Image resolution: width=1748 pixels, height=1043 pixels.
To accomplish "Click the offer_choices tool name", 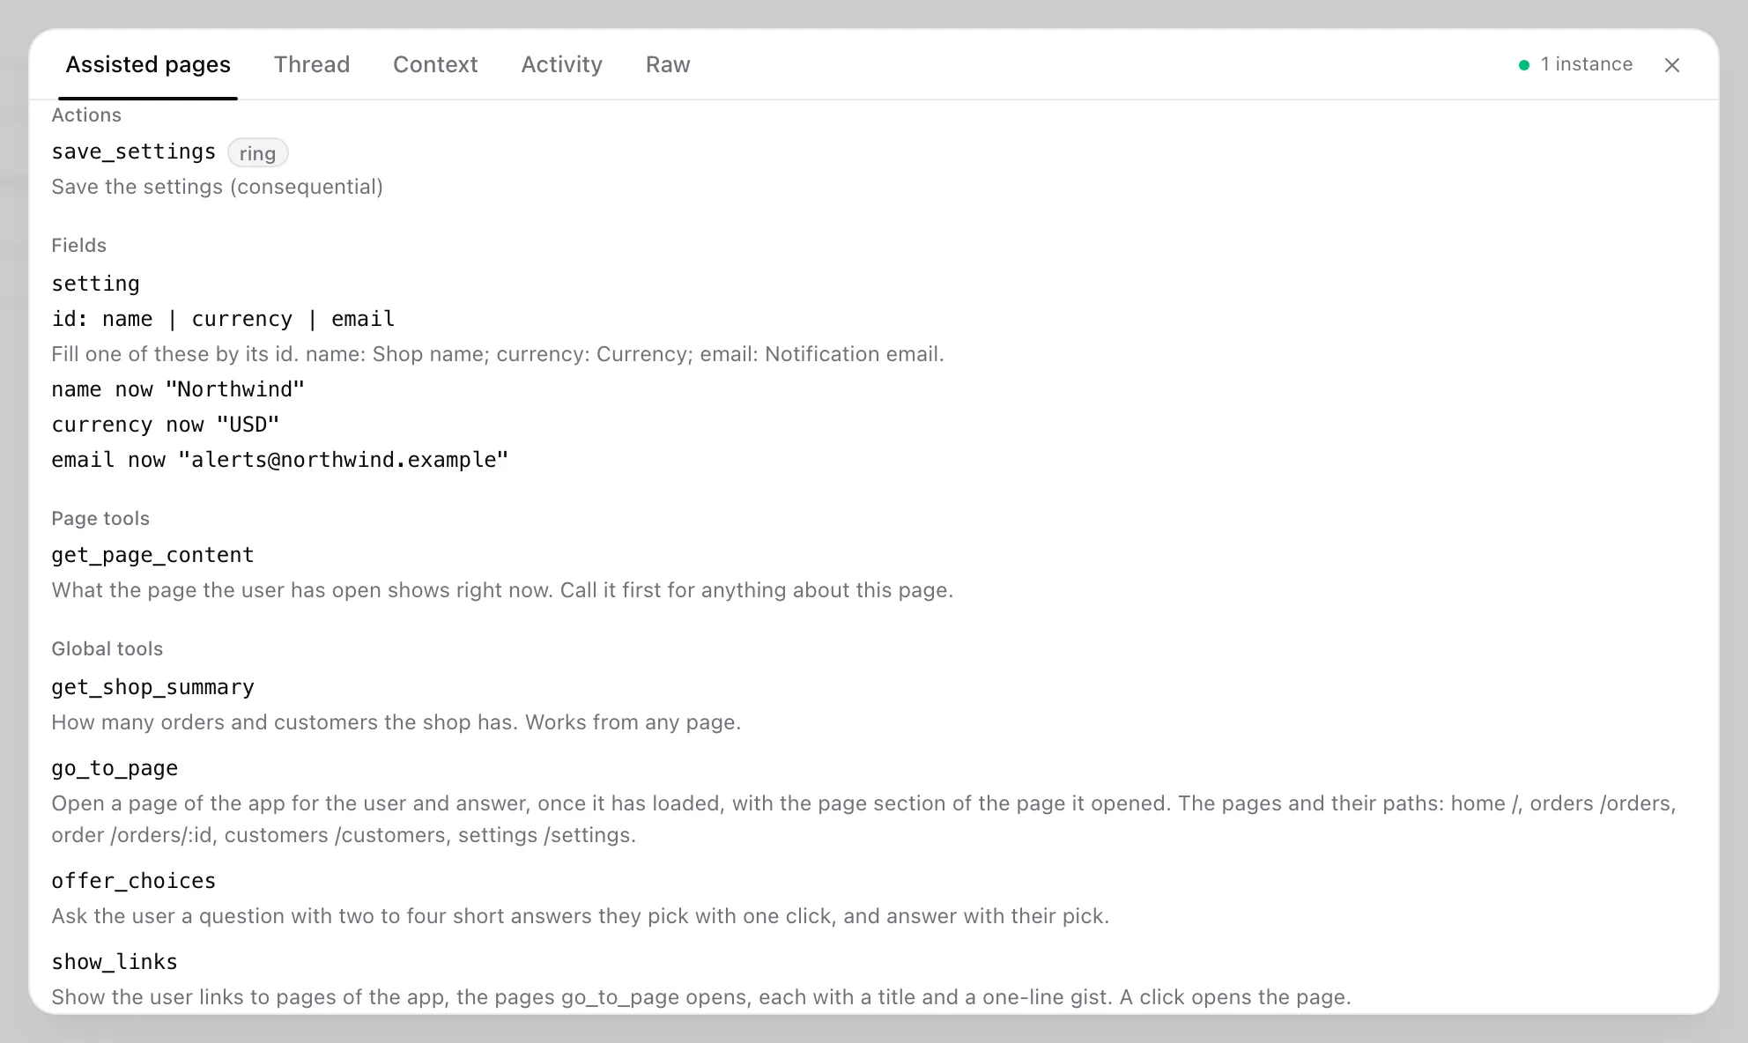I will pos(133,881).
